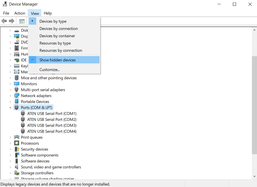257x187 pixels.
Task: Open the Help menu
Action: [48, 13]
